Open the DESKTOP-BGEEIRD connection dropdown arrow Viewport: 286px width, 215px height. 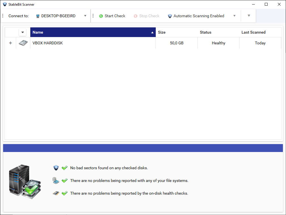pyautogui.click(x=85, y=16)
